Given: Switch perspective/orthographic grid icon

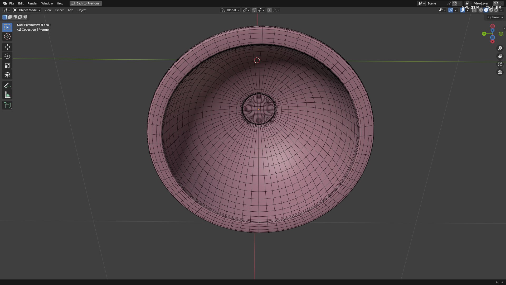Looking at the screenshot, I should coord(500,72).
